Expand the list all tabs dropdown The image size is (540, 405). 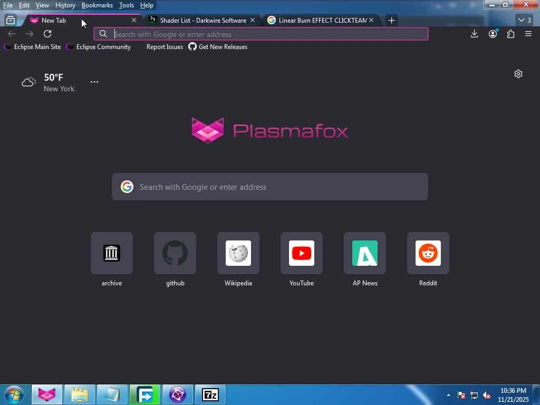pos(525,21)
